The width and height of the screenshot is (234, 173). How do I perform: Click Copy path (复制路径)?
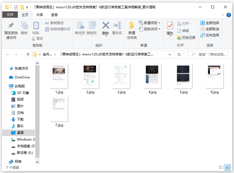tap(54, 23)
